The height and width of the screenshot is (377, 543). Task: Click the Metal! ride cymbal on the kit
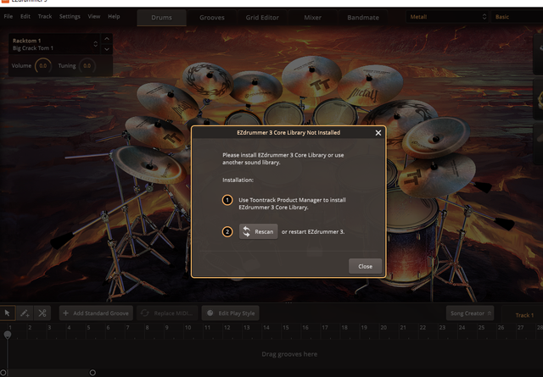(370, 86)
